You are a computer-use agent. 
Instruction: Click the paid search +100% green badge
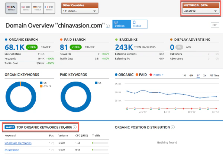pos(76,47)
